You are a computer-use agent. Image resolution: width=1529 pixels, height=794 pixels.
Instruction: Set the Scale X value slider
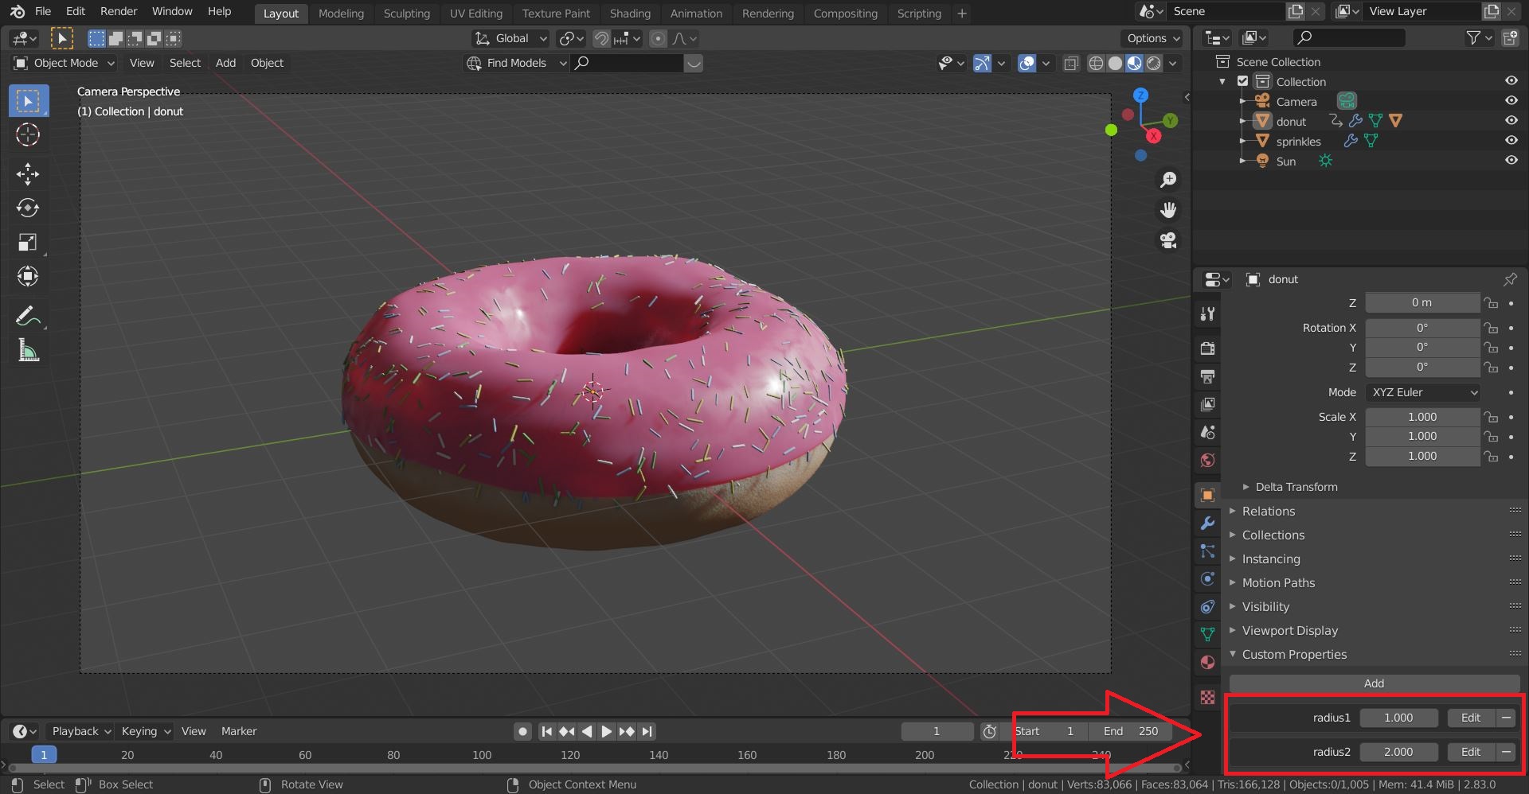(1422, 416)
